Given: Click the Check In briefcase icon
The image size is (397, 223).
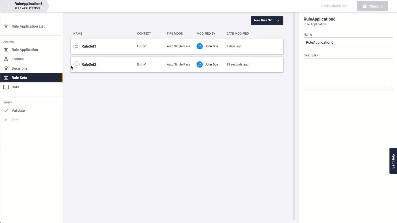Looking at the screenshot, I should pos(365,6).
